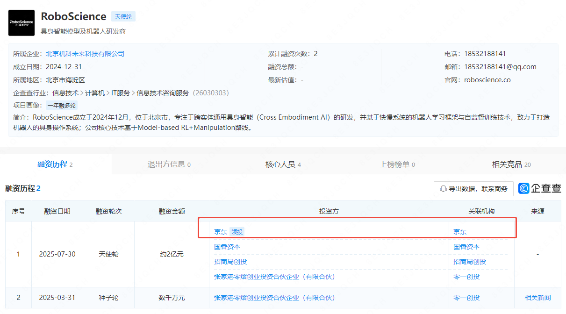Open 张家港零熠创业投资 investor in the 种子轮 row
Viewport: 566px width, 314px height.
275,298
